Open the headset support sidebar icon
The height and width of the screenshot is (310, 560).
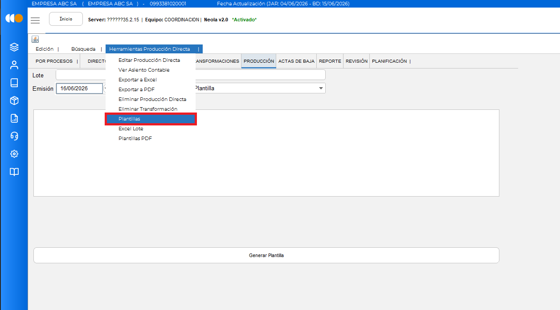[x=14, y=136]
